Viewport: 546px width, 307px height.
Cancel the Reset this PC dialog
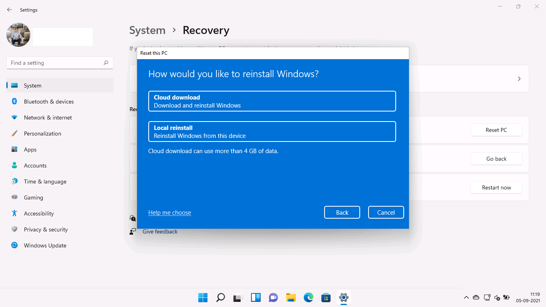[386, 212]
